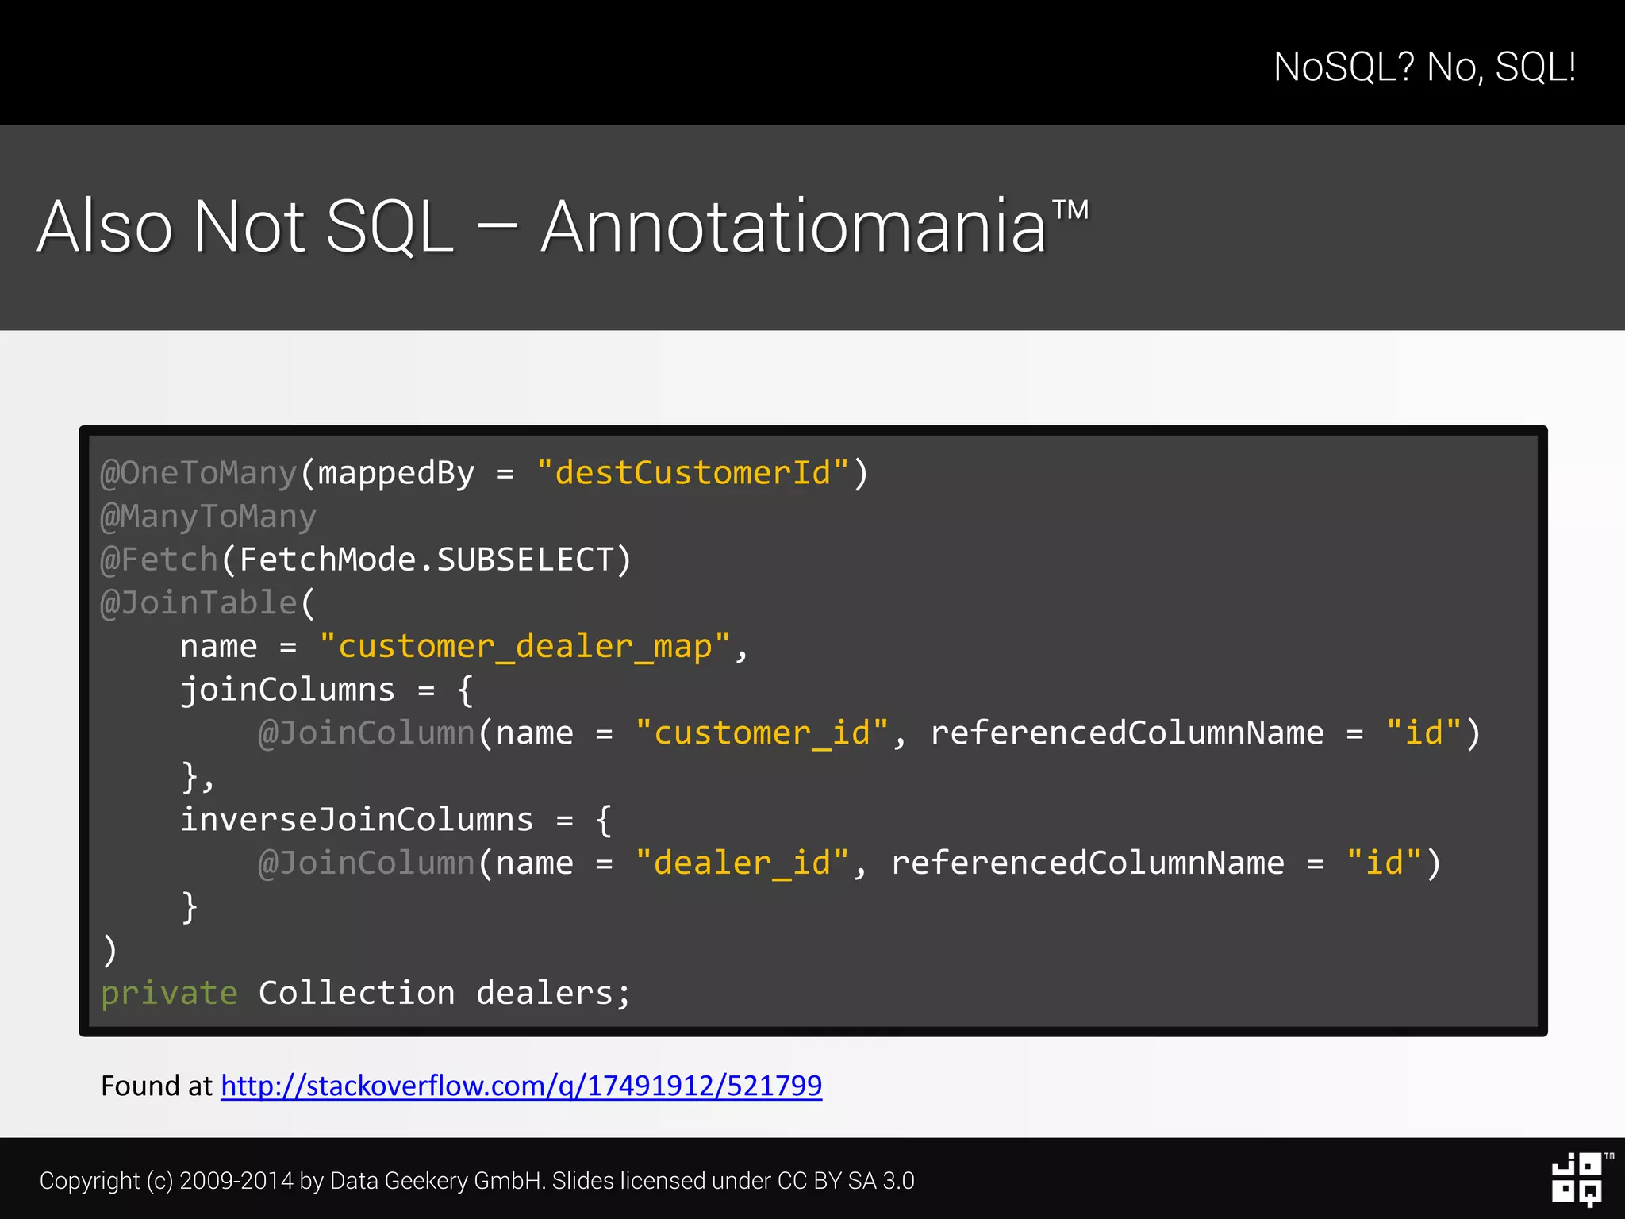This screenshot has width=1625, height=1219.
Task: Click referencedColumnName on the dealer_id line
Action: pos(1088,863)
